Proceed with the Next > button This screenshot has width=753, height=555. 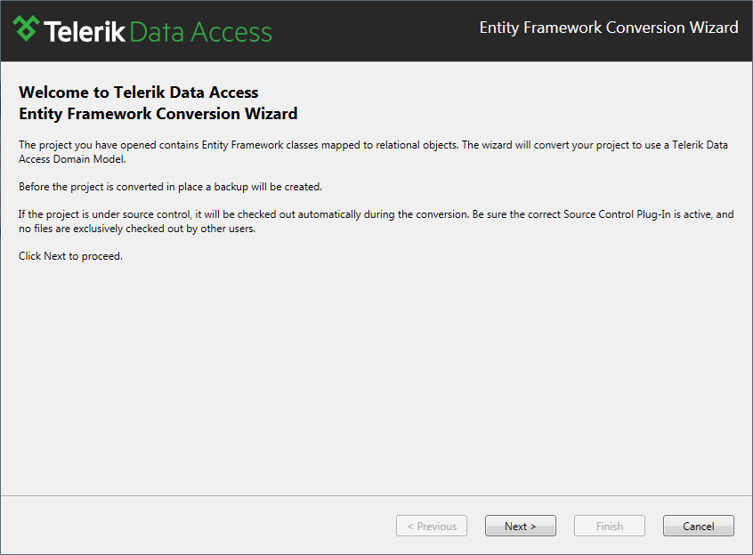521,526
